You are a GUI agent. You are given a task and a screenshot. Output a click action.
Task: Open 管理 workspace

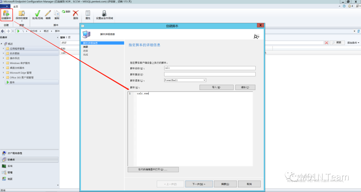[x=29, y=172]
